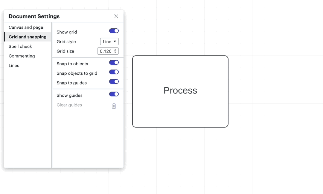This screenshot has height=194, width=323.
Task: Open the Spell check section
Action: 20,46
